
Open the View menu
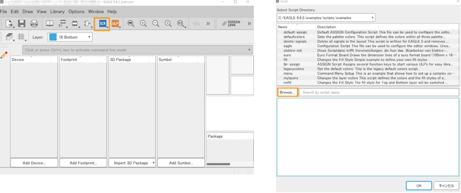coord(42,11)
